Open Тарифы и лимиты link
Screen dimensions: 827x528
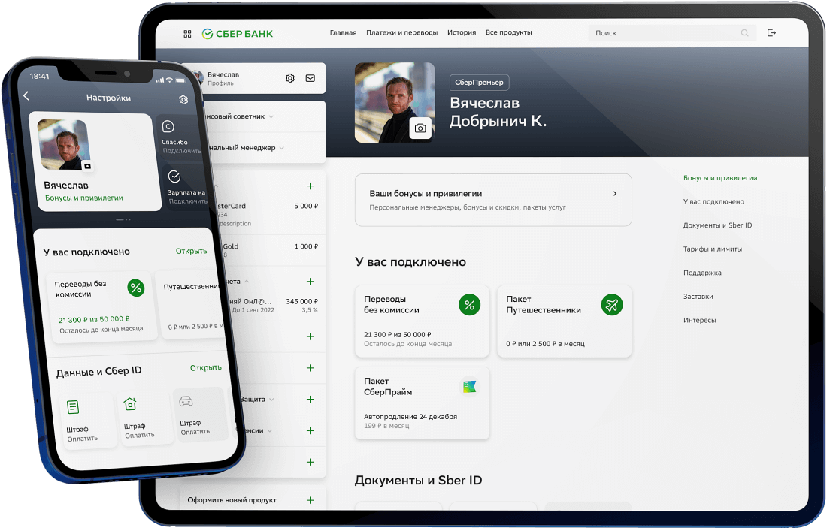[x=713, y=249]
